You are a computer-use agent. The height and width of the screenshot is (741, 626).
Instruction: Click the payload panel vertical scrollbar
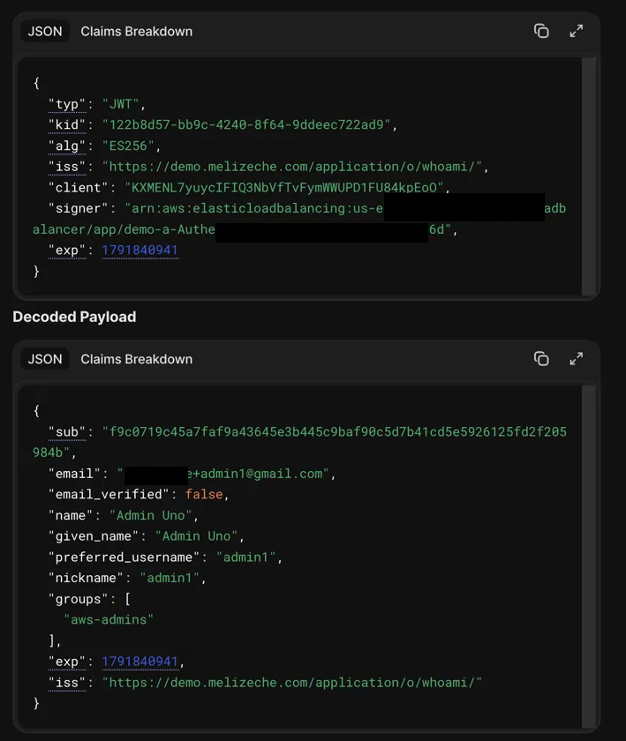pyautogui.click(x=589, y=557)
